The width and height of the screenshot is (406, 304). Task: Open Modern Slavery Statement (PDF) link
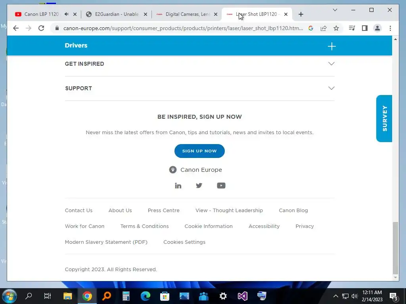(x=106, y=242)
